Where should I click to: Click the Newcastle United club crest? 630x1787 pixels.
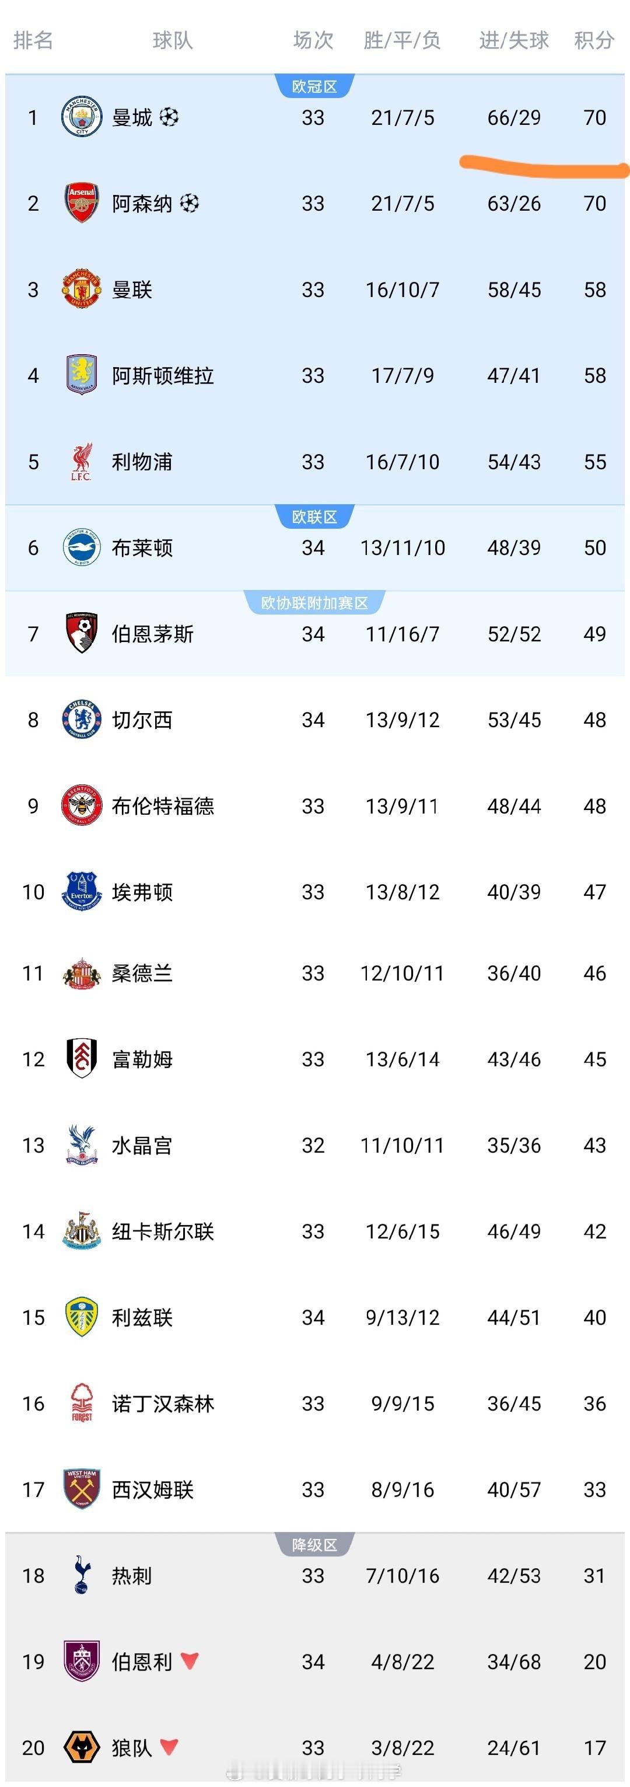82,1231
